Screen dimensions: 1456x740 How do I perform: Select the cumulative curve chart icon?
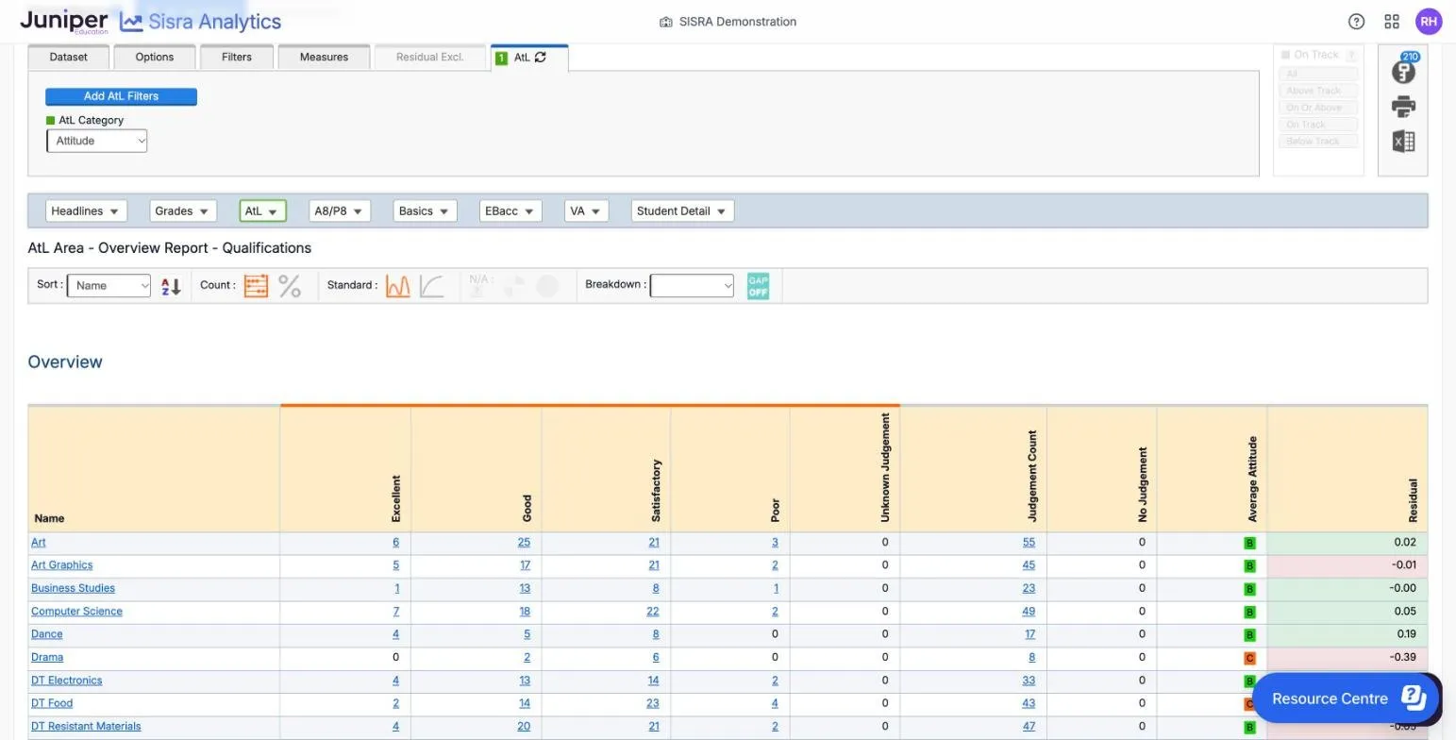(431, 286)
